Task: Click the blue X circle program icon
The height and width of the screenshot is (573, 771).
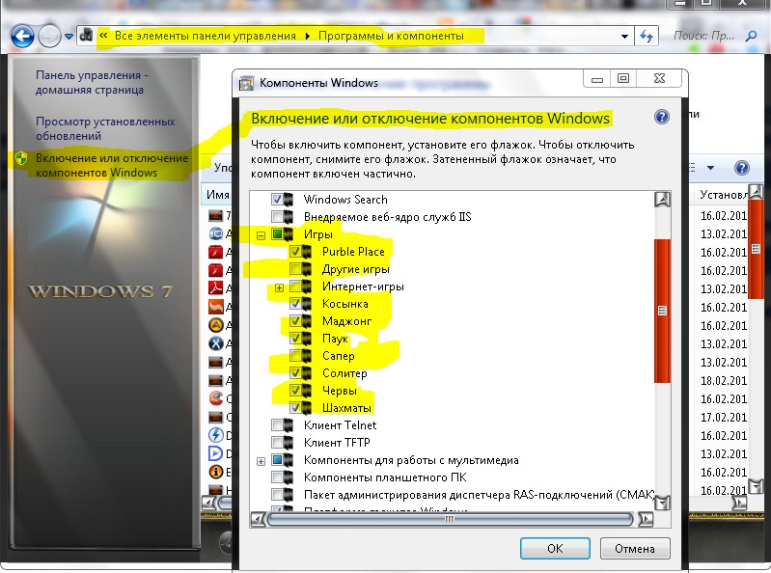Action: click(x=216, y=343)
